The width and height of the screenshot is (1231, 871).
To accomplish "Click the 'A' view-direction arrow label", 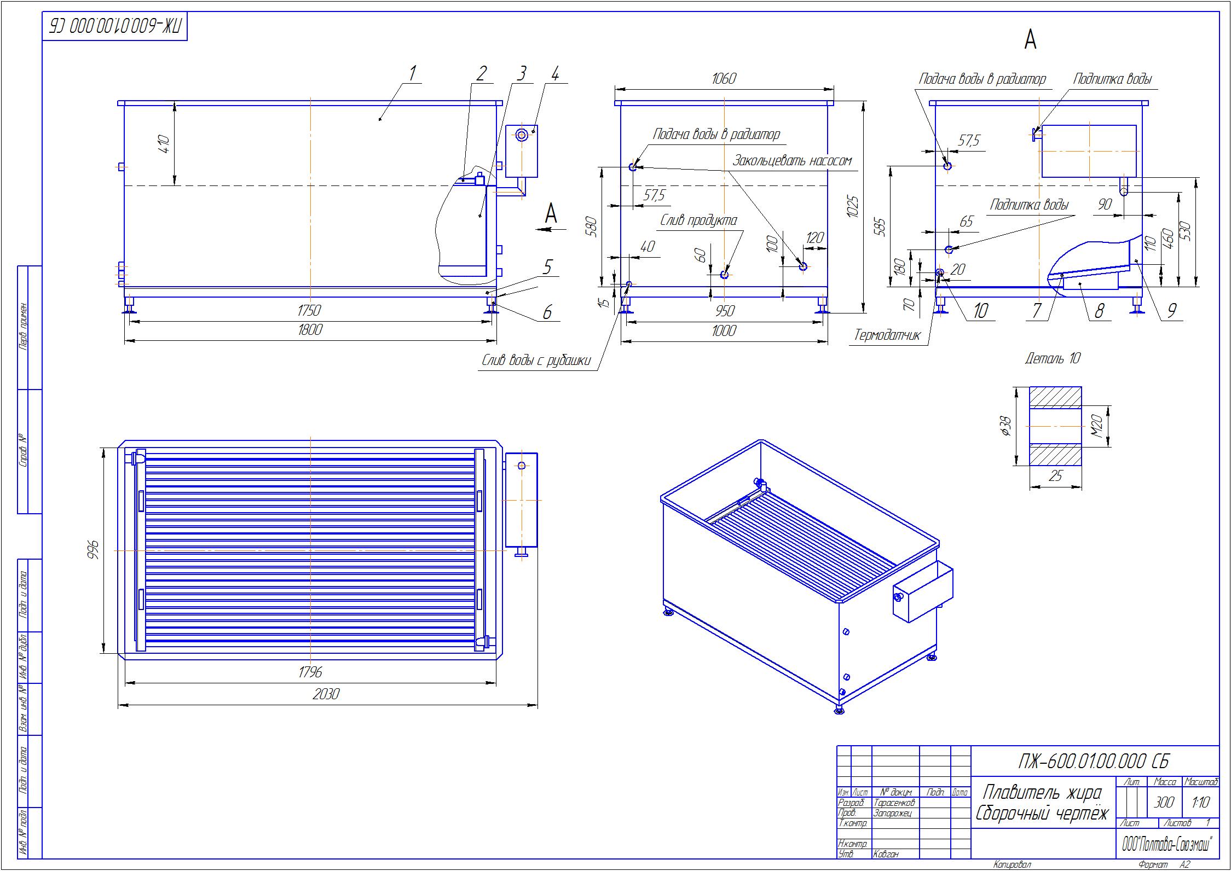I will [x=551, y=213].
